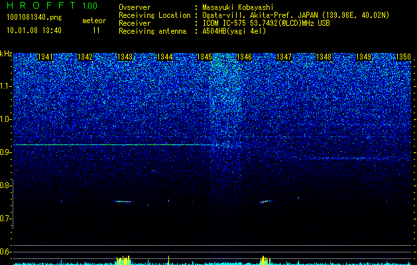
Task: Click the 1345 time marker
Action: (x=204, y=57)
